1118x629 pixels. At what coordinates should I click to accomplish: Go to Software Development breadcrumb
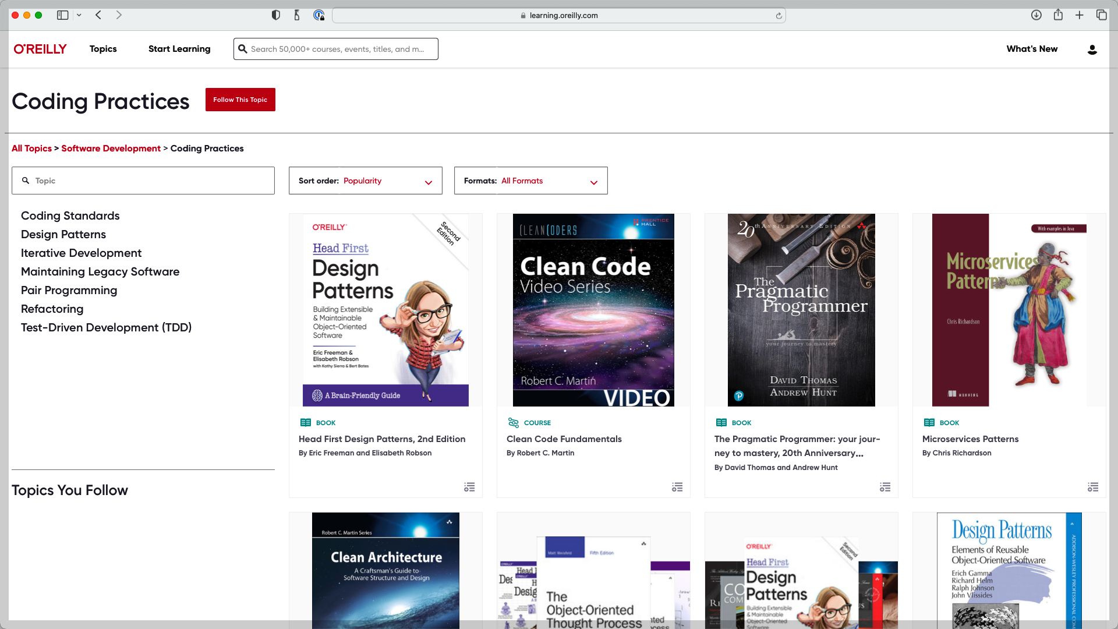[x=111, y=149]
